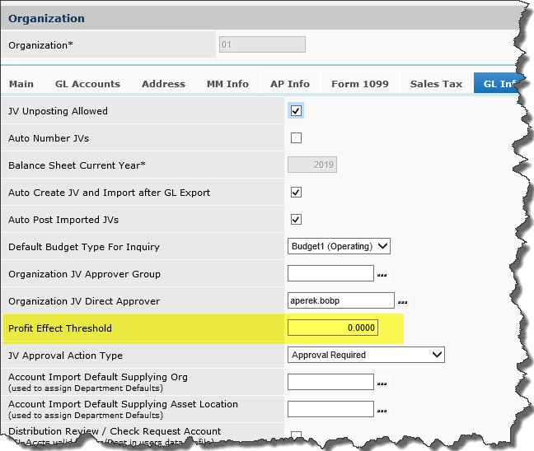Click the Organization JV Direct Approver field
The width and height of the screenshot is (534, 451).
click(341, 301)
